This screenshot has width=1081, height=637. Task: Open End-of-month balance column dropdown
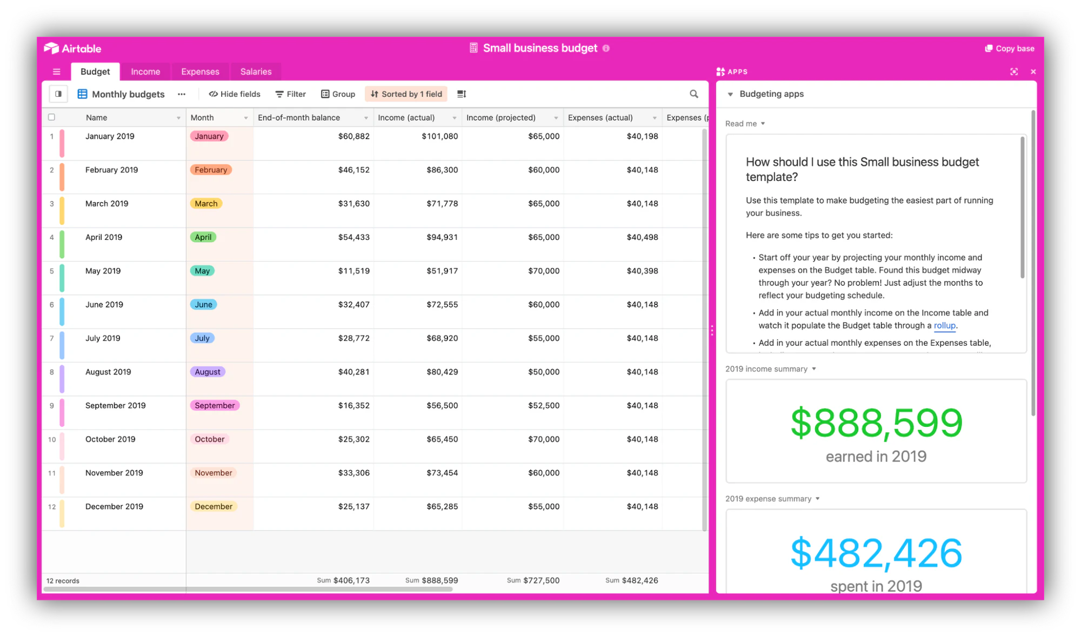pos(366,118)
